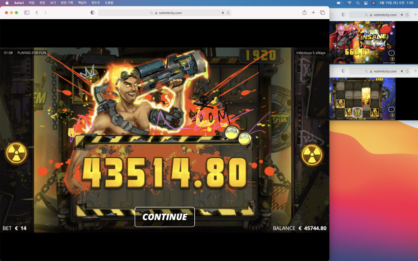Click the date and time in menu bar

click(x=396, y=3)
